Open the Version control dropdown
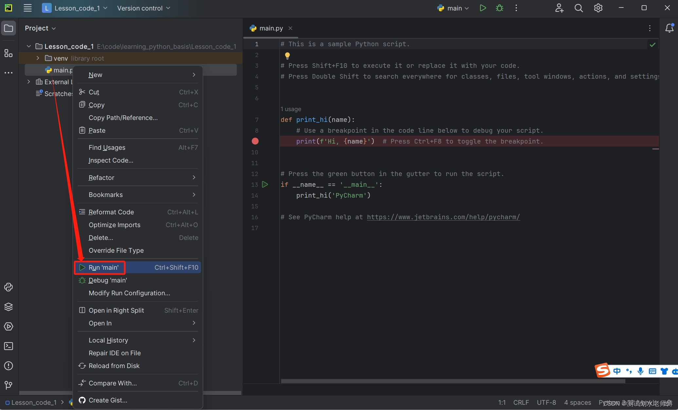Viewport: 678px width, 410px height. [143, 8]
